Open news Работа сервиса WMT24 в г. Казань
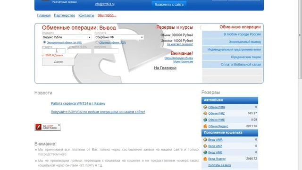The height and width of the screenshot is (170, 302). pos(78,103)
